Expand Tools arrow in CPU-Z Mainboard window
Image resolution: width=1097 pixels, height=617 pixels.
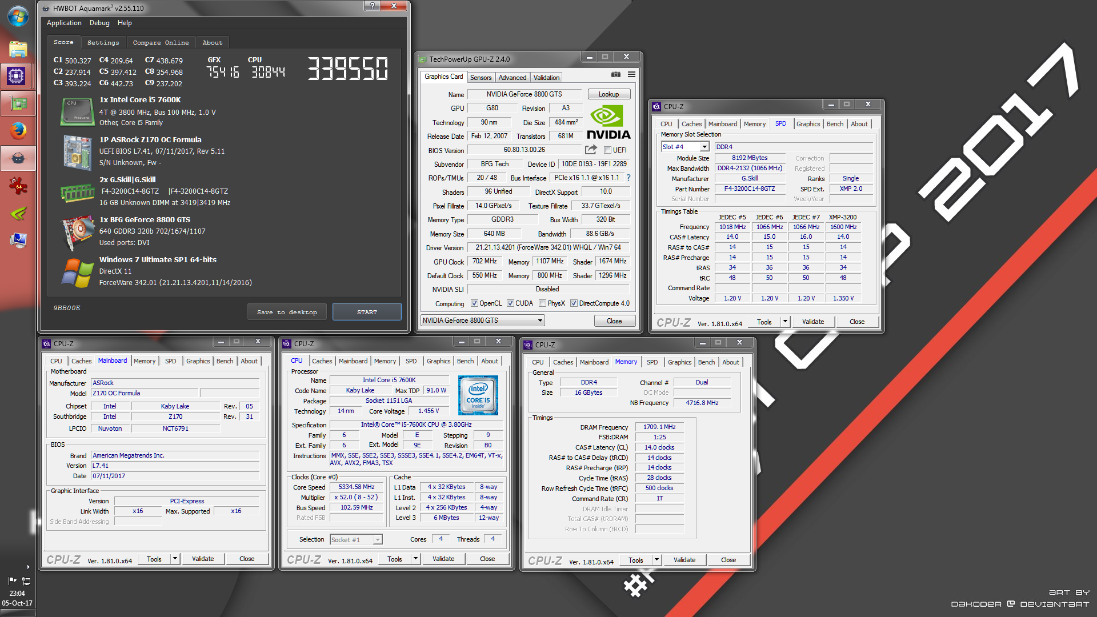tap(175, 559)
